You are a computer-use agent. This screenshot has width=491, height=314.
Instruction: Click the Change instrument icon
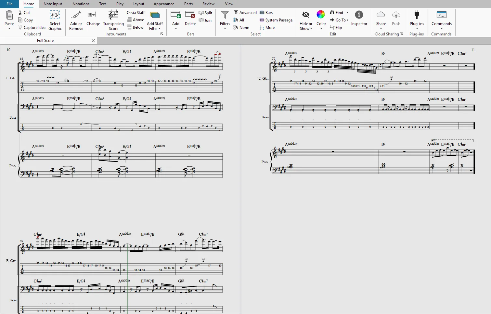click(92, 15)
